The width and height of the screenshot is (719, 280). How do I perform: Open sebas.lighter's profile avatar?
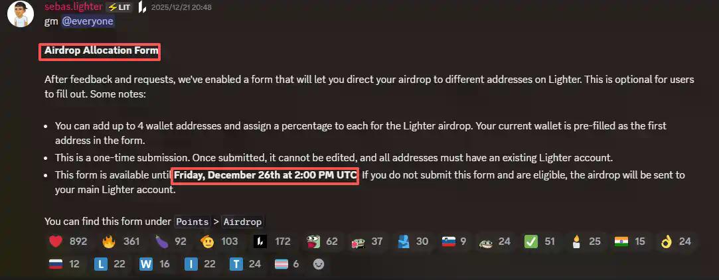21,14
